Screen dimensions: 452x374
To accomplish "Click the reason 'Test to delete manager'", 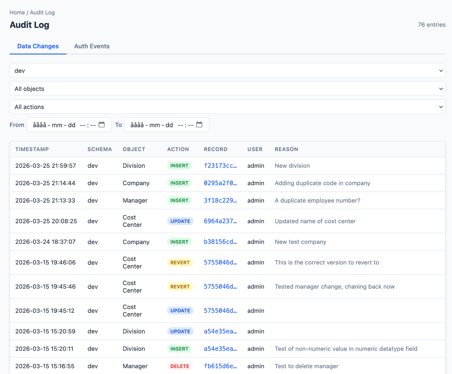I will [306, 366].
